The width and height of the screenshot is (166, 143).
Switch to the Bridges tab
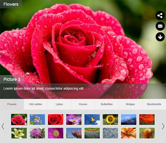(130, 104)
